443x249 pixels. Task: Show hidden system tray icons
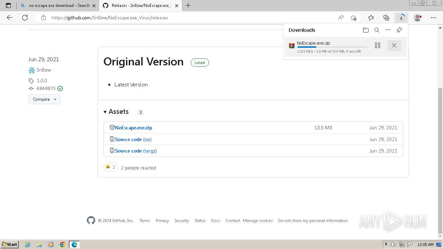(386, 245)
